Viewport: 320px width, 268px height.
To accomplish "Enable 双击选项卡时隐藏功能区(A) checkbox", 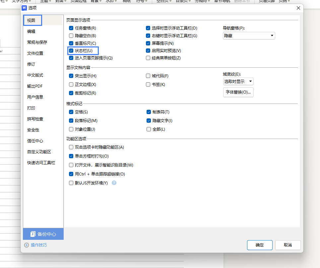I will (x=71, y=147).
